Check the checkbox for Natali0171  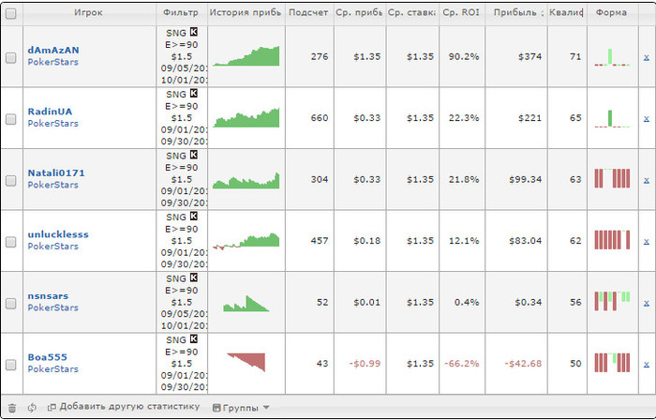click(11, 180)
